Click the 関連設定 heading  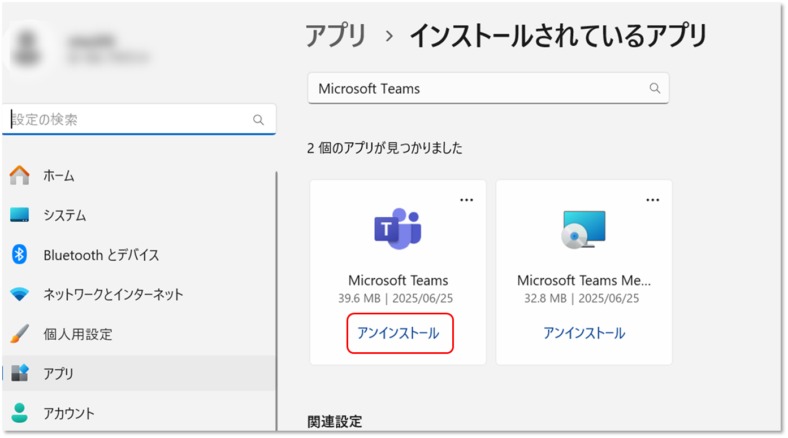pyautogui.click(x=335, y=422)
